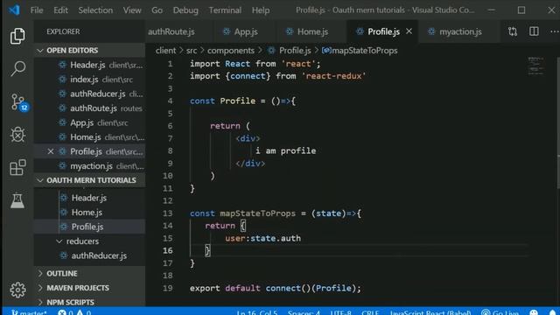
Task: Open the Explorer view in activity bar
Action: pos(17,36)
